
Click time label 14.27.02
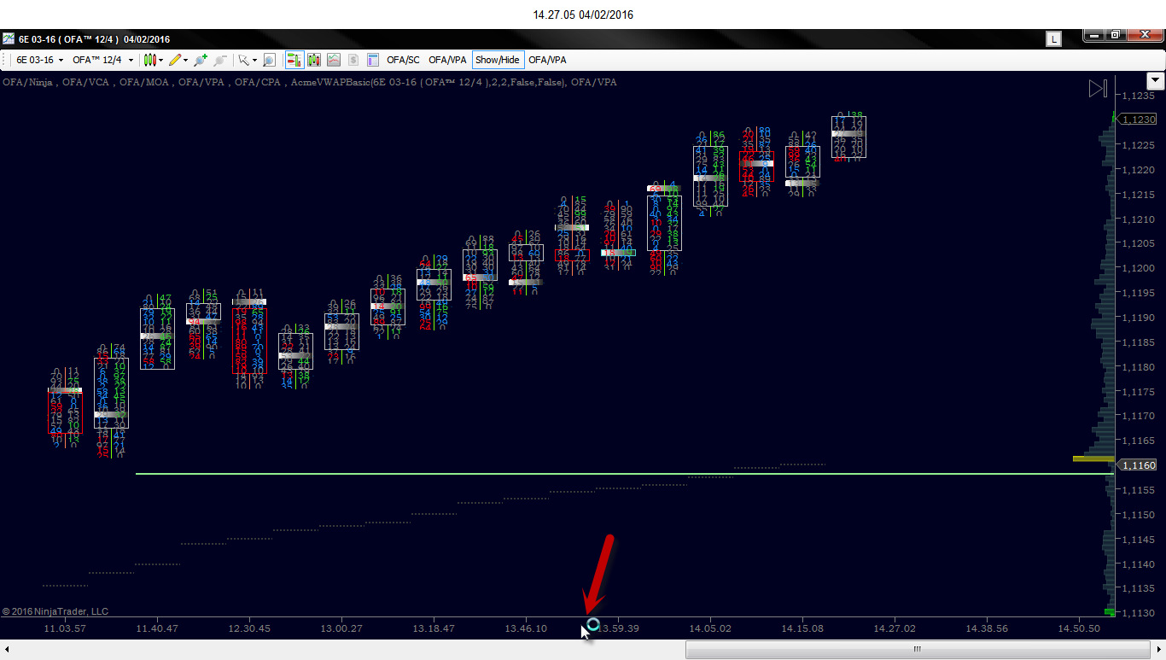895,628
